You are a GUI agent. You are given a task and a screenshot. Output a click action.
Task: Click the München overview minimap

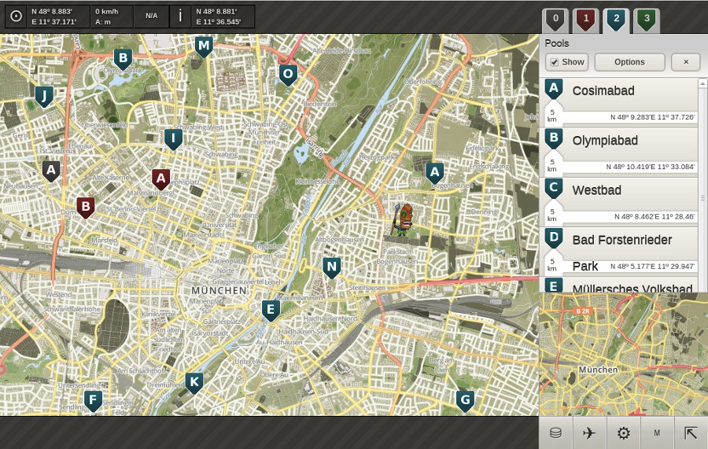[x=624, y=354]
